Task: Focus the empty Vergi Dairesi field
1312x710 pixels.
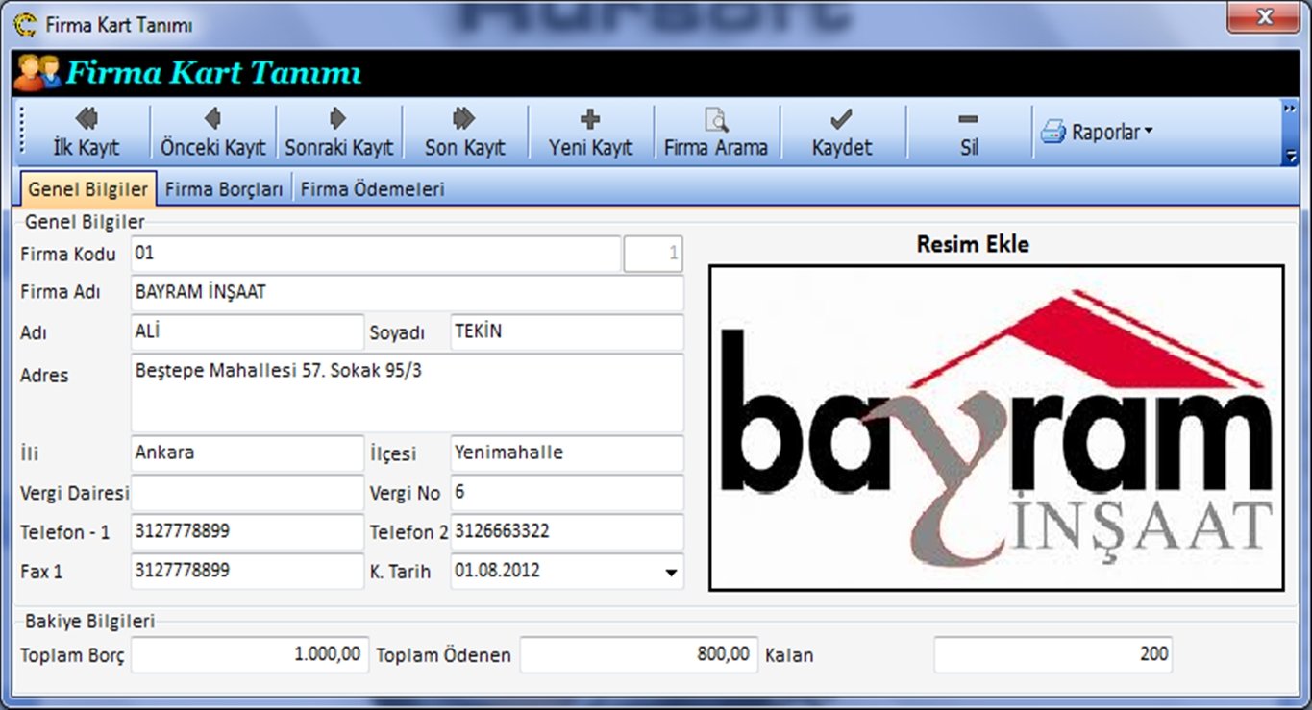Action: (x=247, y=493)
